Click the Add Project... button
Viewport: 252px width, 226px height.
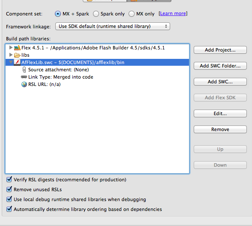tap(220, 50)
